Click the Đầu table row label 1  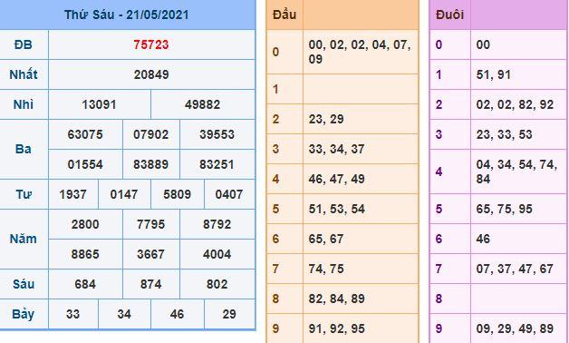(275, 89)
